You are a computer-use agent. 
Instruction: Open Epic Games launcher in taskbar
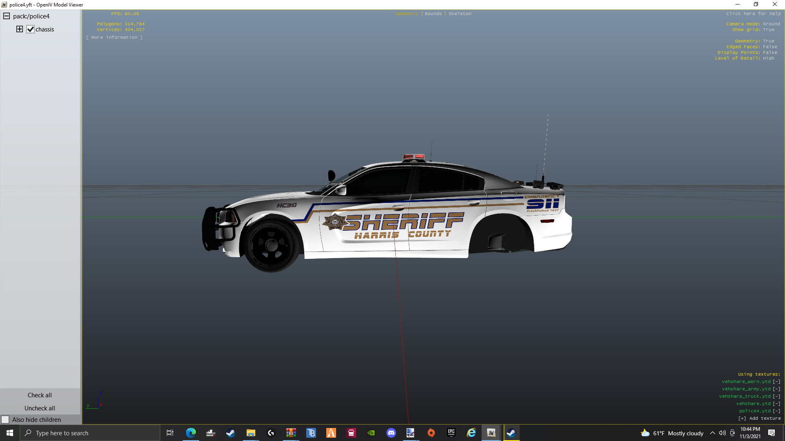[x=451, y=433]
